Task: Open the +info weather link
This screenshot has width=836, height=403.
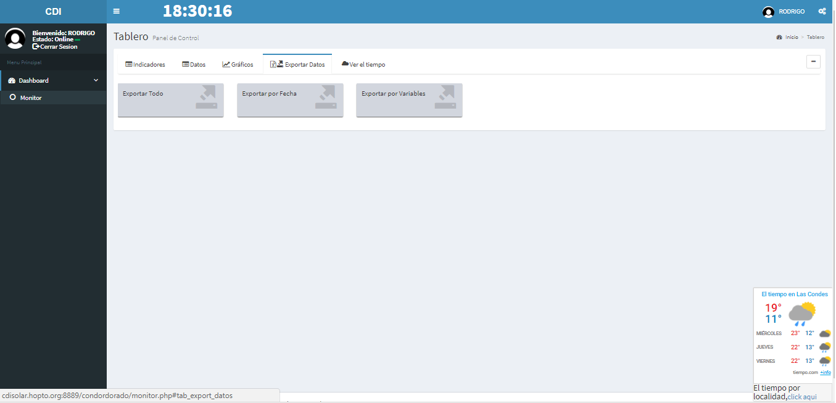Action: [x=826, y=372]
